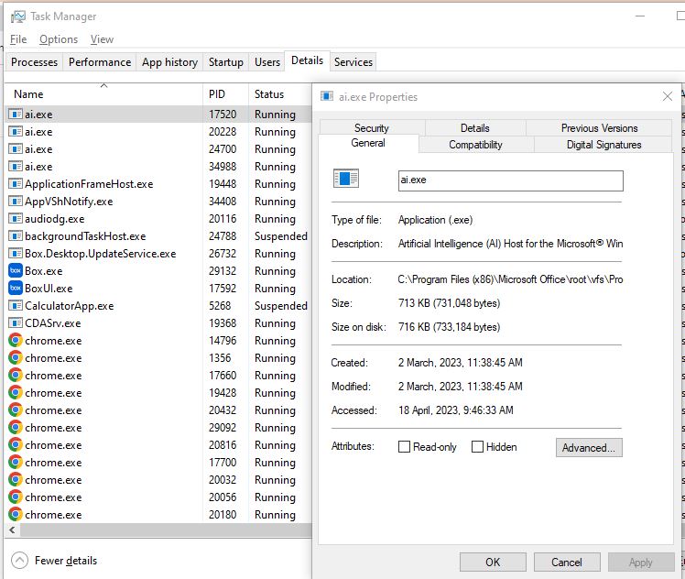
Task: Click the ai.exe file name field
Action: point(511,180)
